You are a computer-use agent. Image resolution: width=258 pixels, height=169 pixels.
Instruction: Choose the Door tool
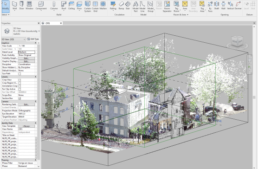pos(21,5)
